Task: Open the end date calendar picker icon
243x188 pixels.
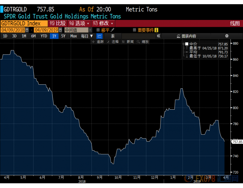Action: (x=61, y=30)
